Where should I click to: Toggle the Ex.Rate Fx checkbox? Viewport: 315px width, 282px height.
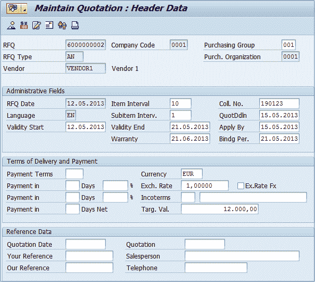pyautogui.click(x=241, y=186)
